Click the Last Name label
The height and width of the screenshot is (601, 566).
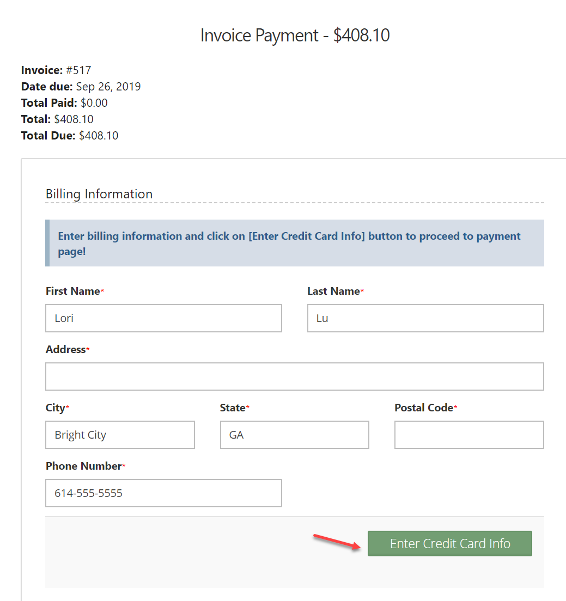(333, 292)
